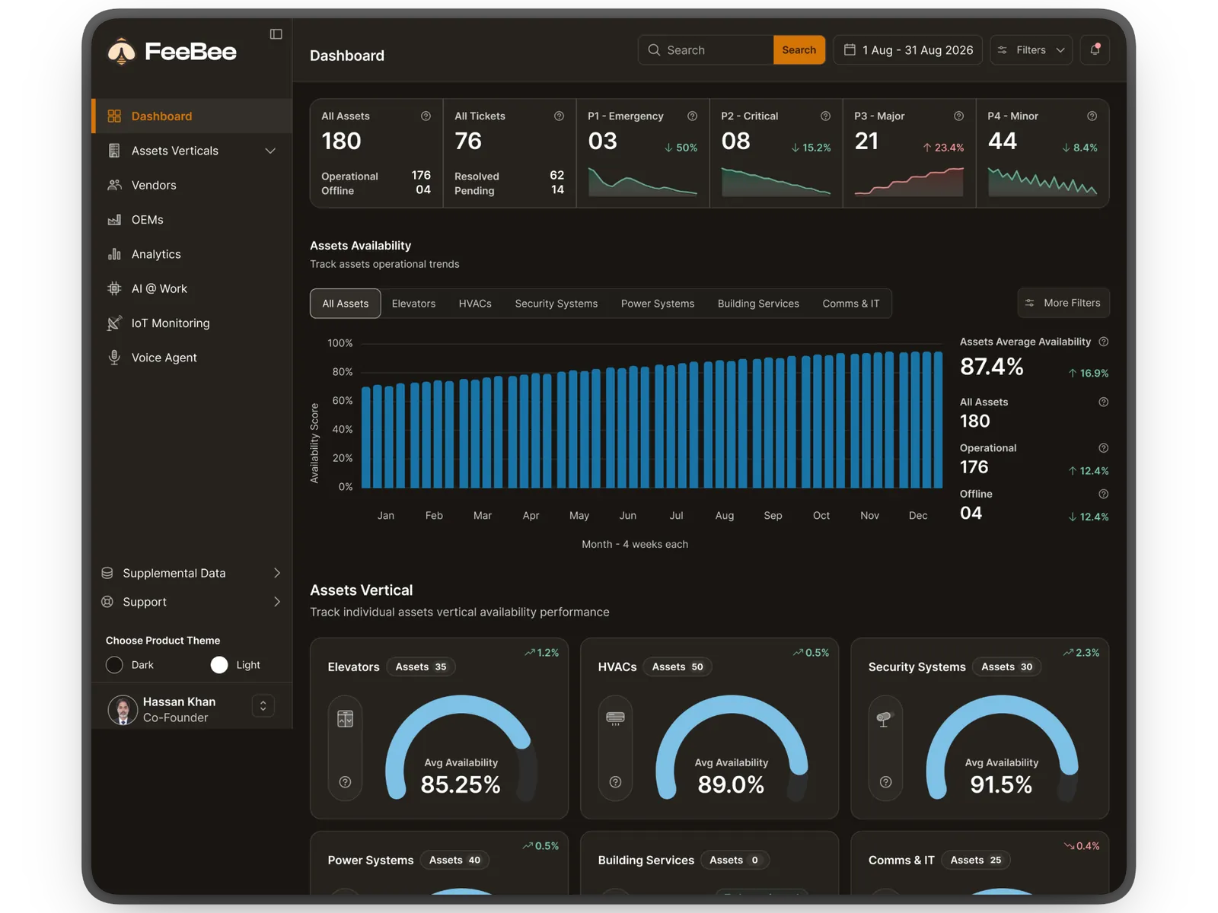Viewport: 1218px width, 913px height.
Task: Open the Hassan Khan account switcher
Action: click(263, 706)
